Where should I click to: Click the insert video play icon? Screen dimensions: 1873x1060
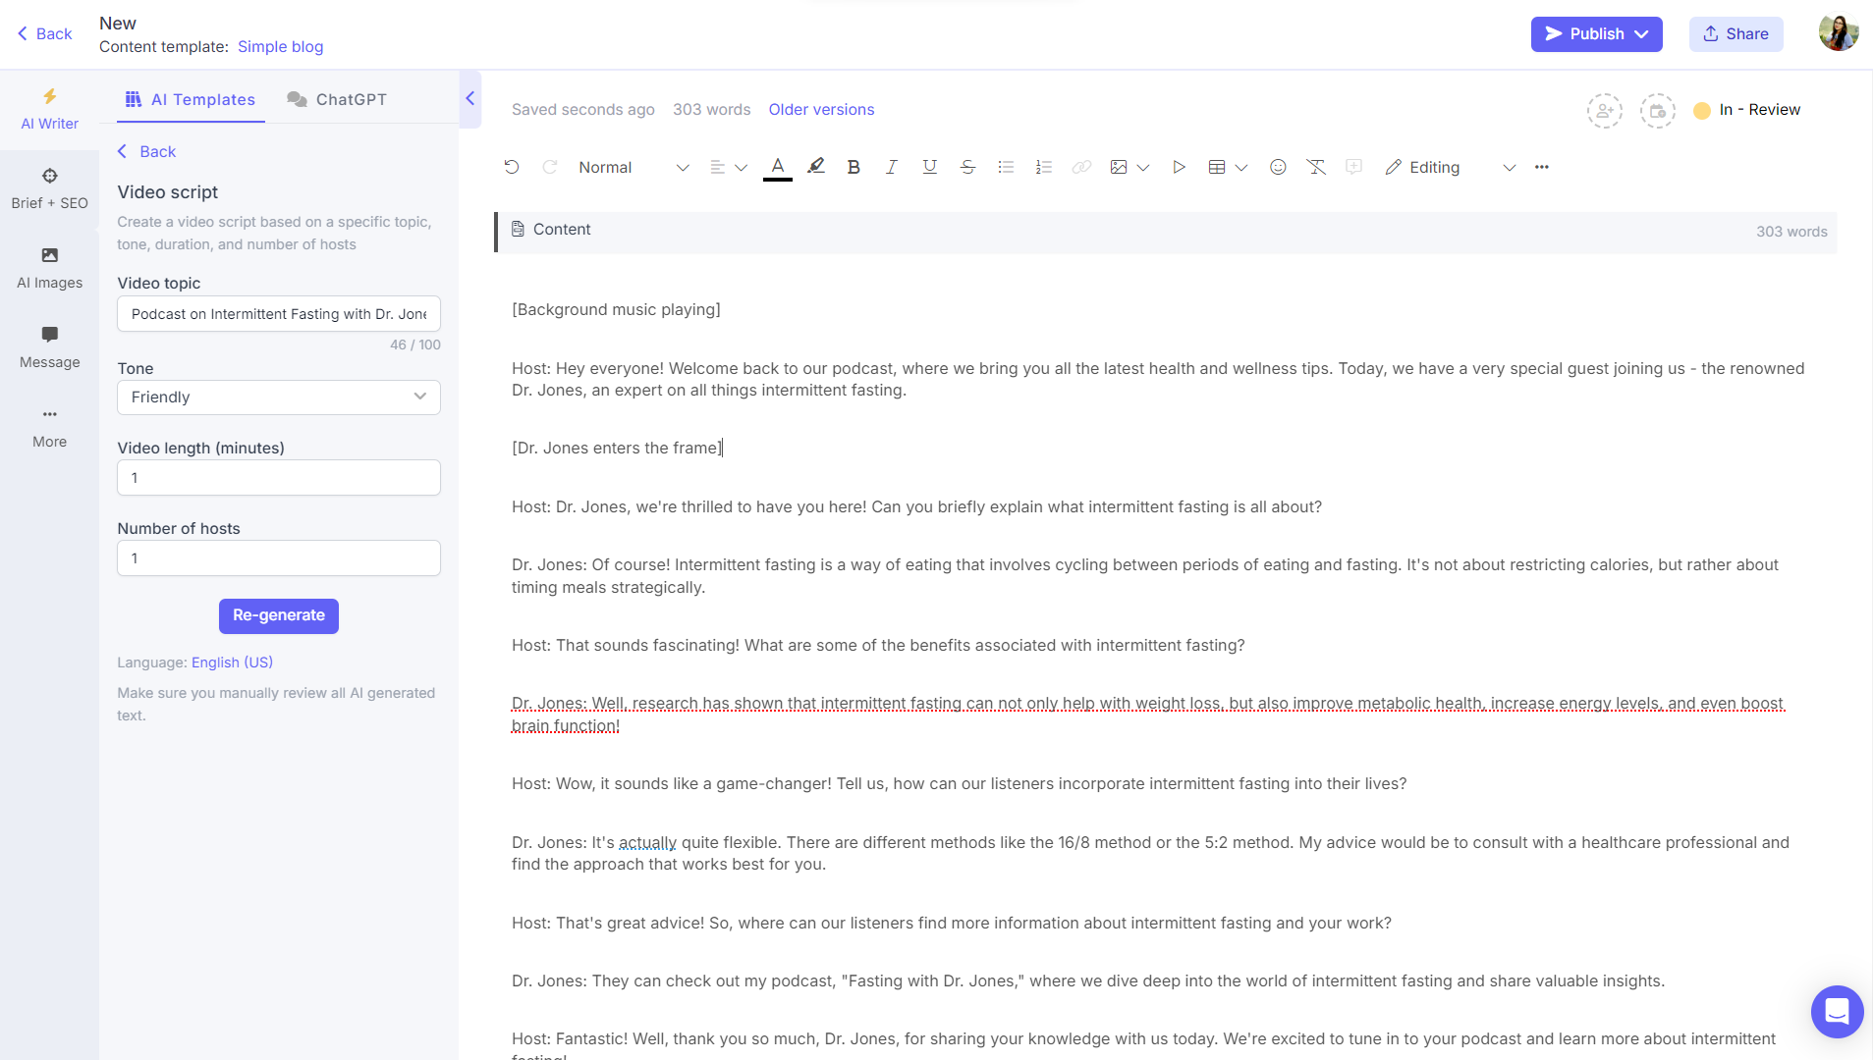tap(1179, 167)
